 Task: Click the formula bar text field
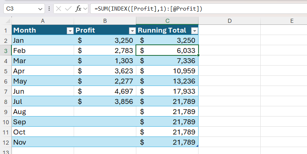[199, 9]
